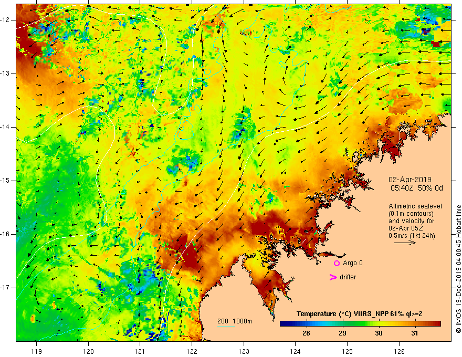Click latitude axis label -16
The height and width of the screenshot is (357, 462).
[5, 234]
